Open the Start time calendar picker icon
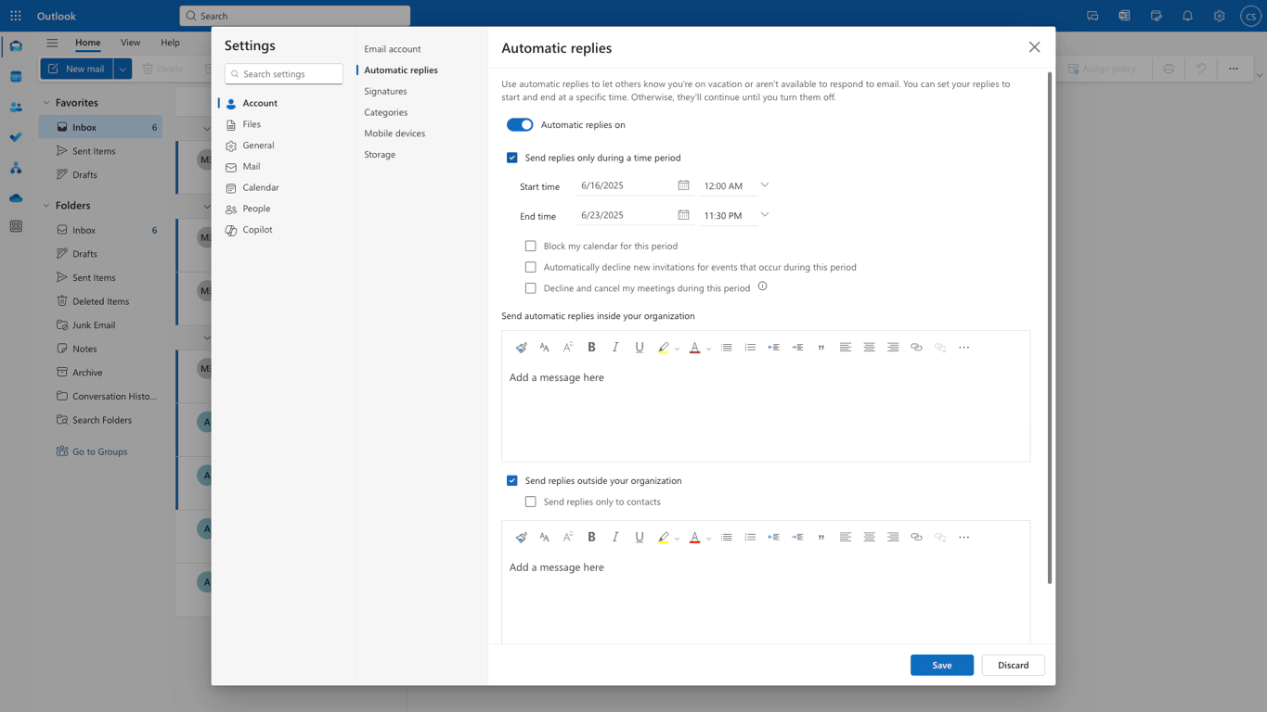Screen dimensions: 1267x712 (x=683, y=185)
